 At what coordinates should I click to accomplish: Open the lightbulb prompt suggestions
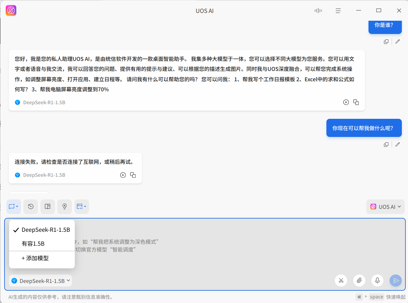pyautogui.click(x=64, y=207)
